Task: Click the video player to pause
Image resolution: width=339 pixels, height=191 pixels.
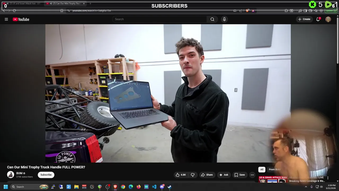Action: (168, 93)
